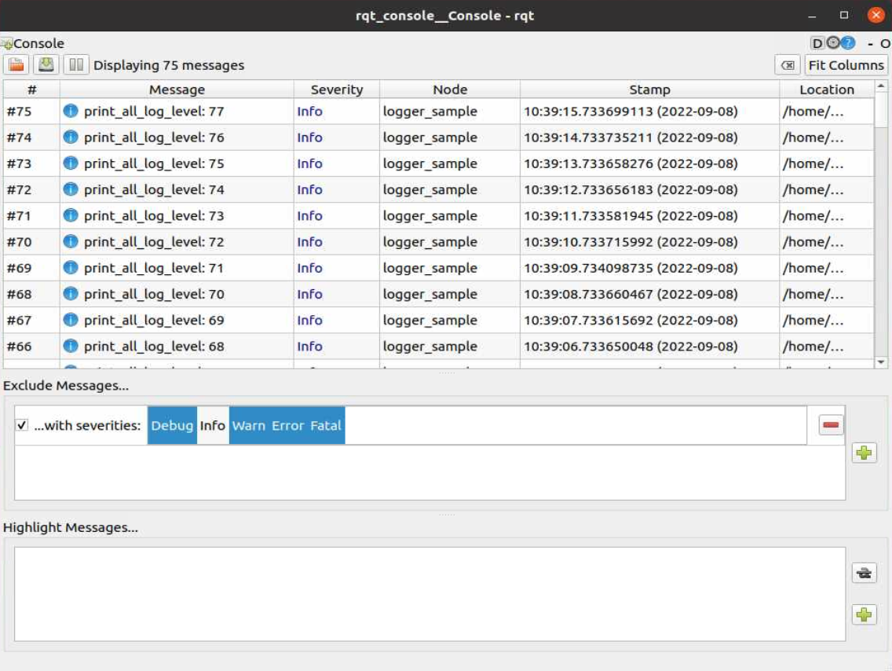
Task: Open plugin configuration gear icon
Action: click(833, 42)
